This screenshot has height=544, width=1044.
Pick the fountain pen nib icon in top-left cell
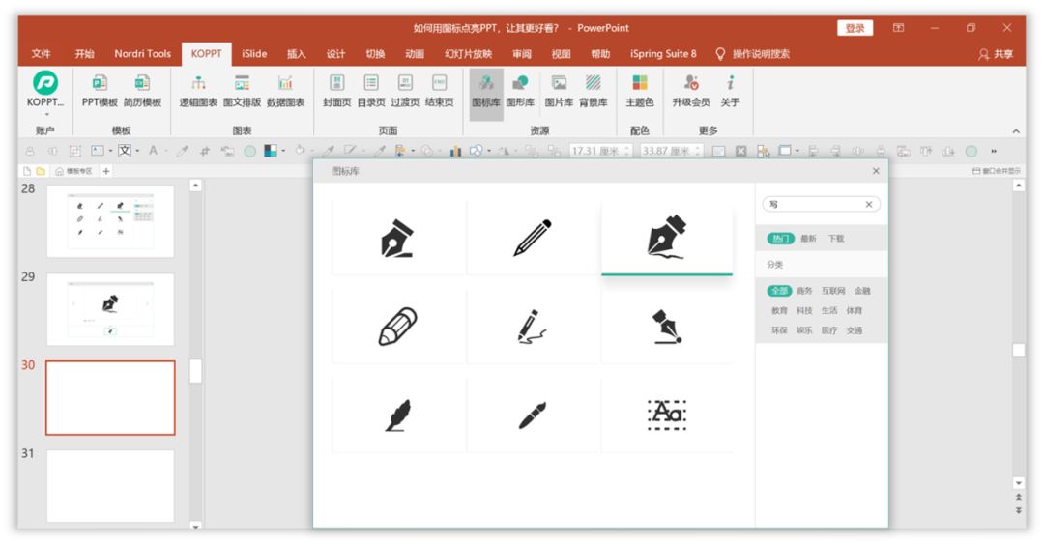[397, 238]
